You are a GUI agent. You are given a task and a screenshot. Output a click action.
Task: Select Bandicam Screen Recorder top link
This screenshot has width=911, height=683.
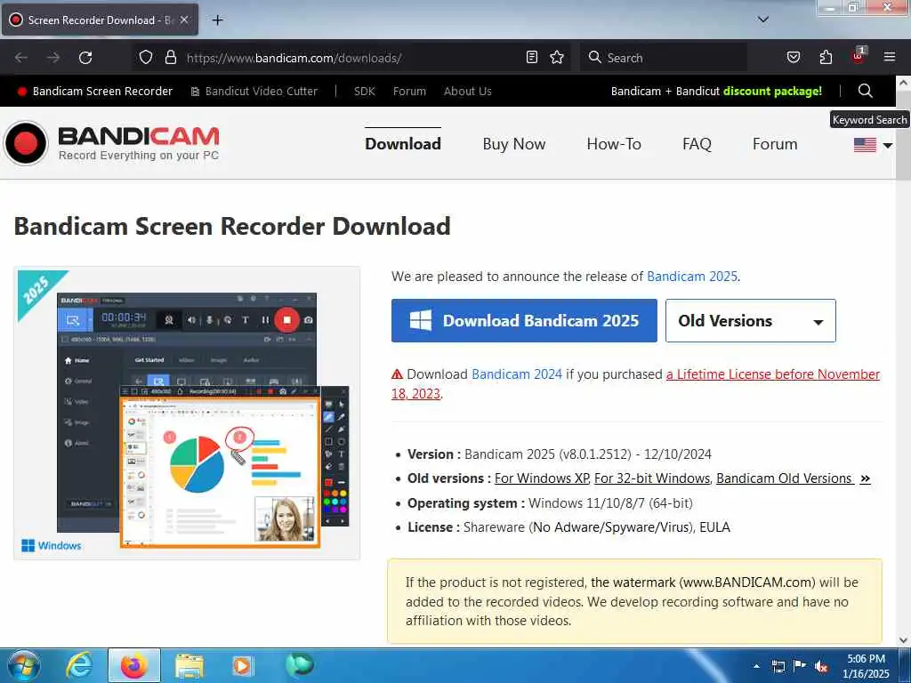coord(95,92)
